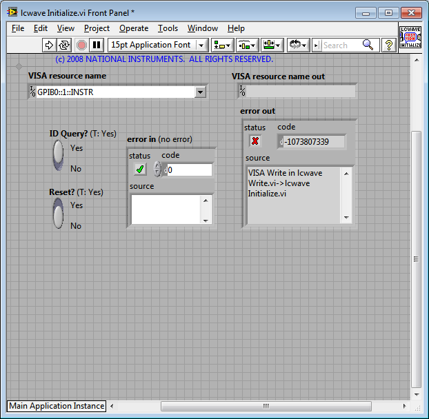Toggle error in status checkmark
429x419 pixels.
pos(140,170)
